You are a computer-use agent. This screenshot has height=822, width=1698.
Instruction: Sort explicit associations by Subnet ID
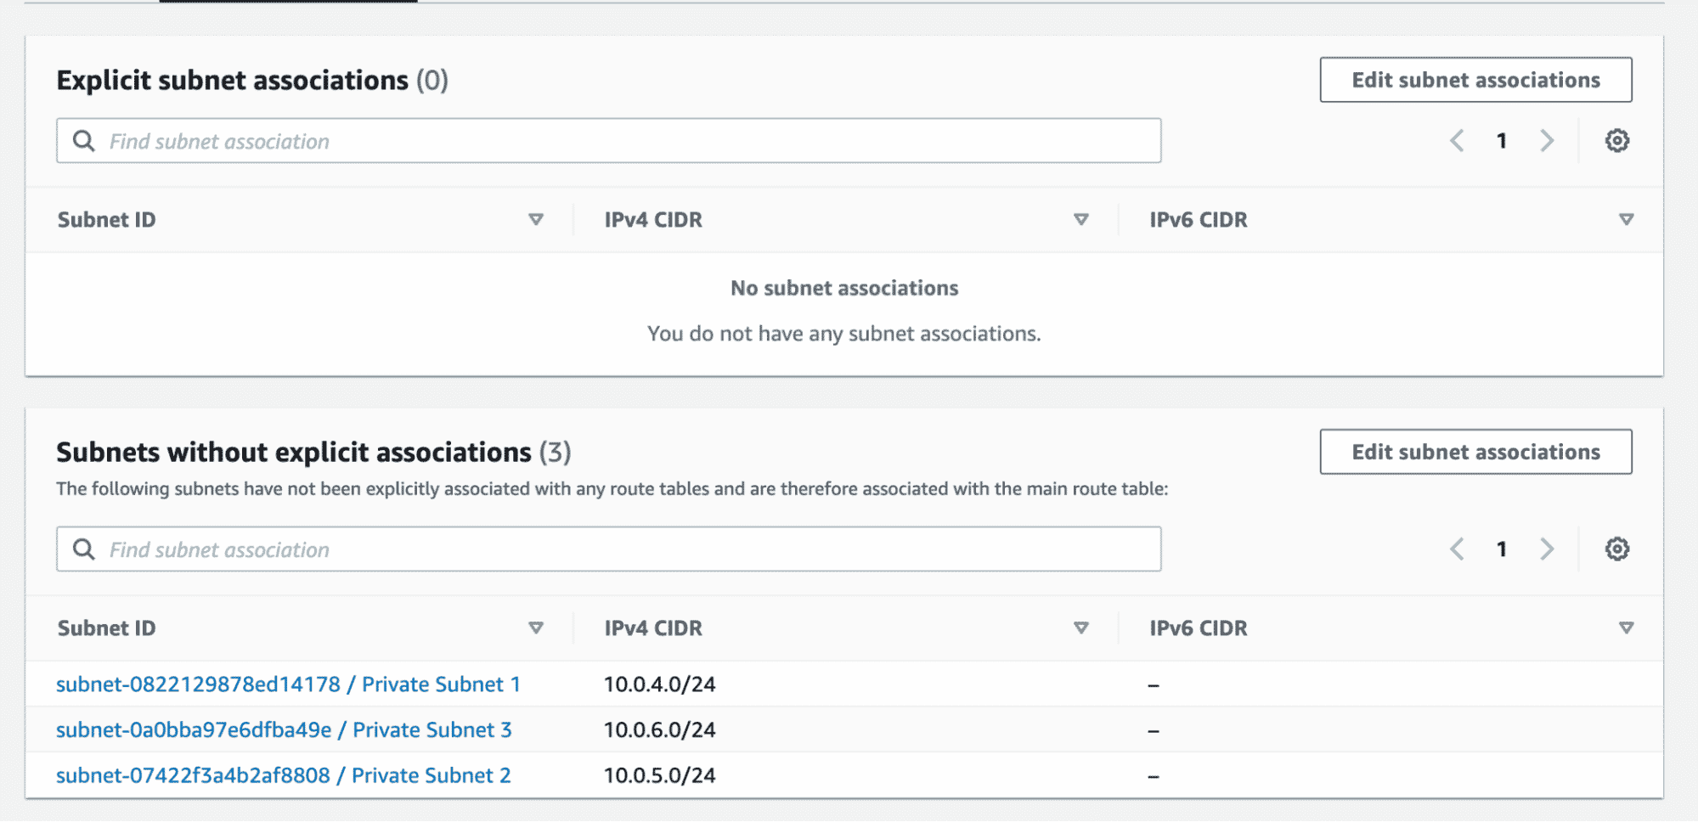(x=535, y=220)
